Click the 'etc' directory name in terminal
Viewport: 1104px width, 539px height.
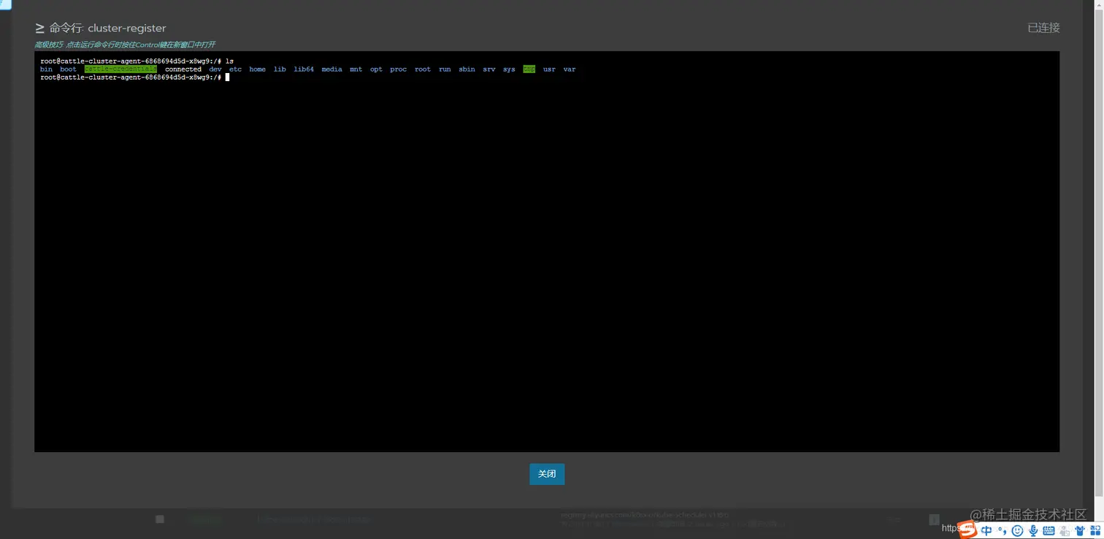coord(235,69)
